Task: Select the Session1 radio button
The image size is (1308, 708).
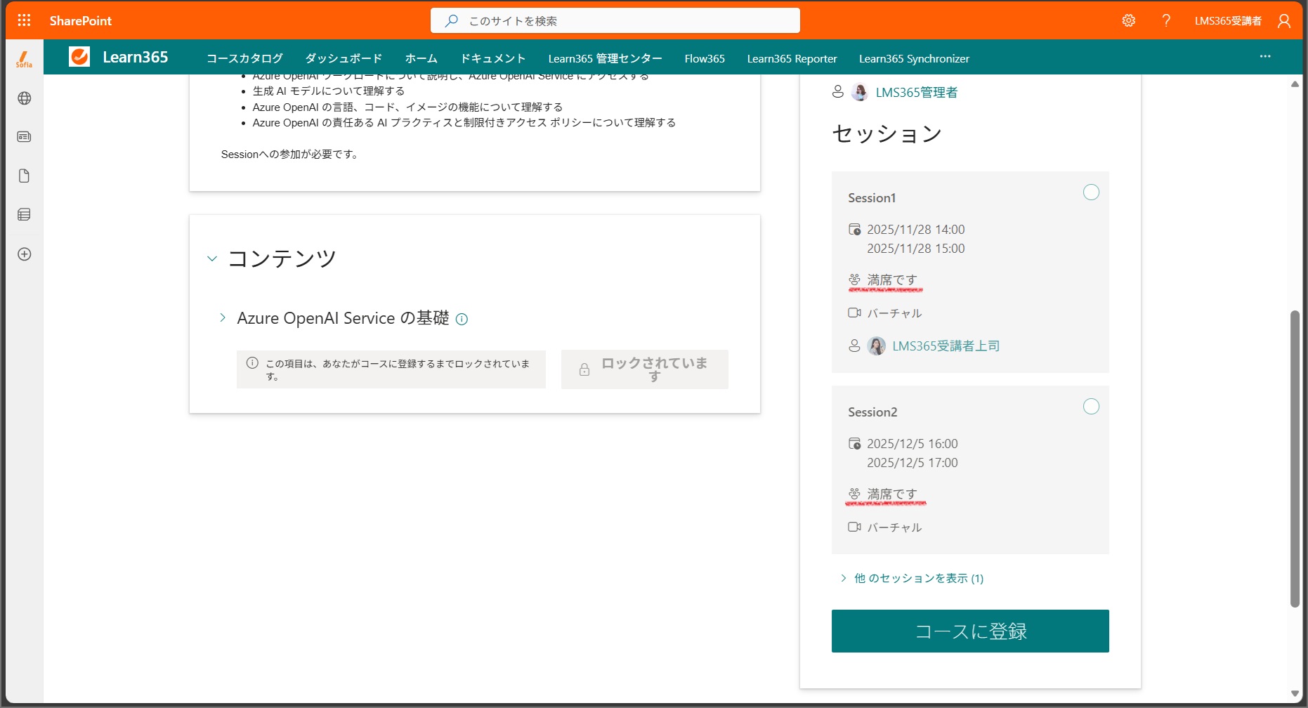Action: point(1091,192)
